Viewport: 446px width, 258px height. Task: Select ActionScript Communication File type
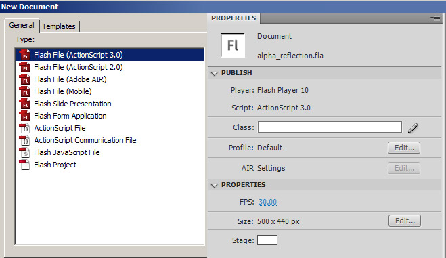[110, 140]
